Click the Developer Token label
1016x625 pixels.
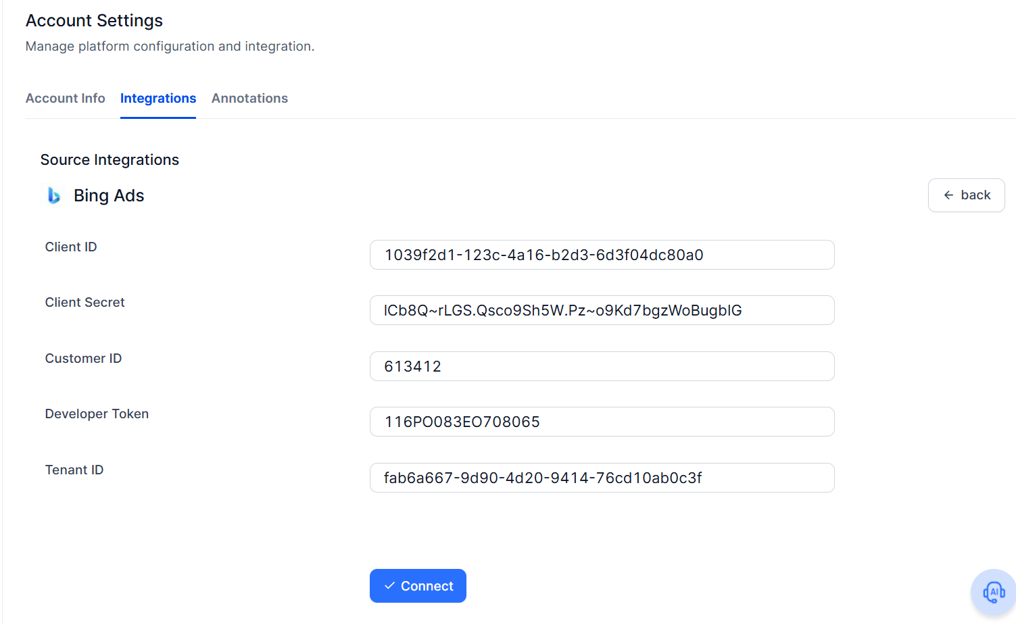(97, 414)
